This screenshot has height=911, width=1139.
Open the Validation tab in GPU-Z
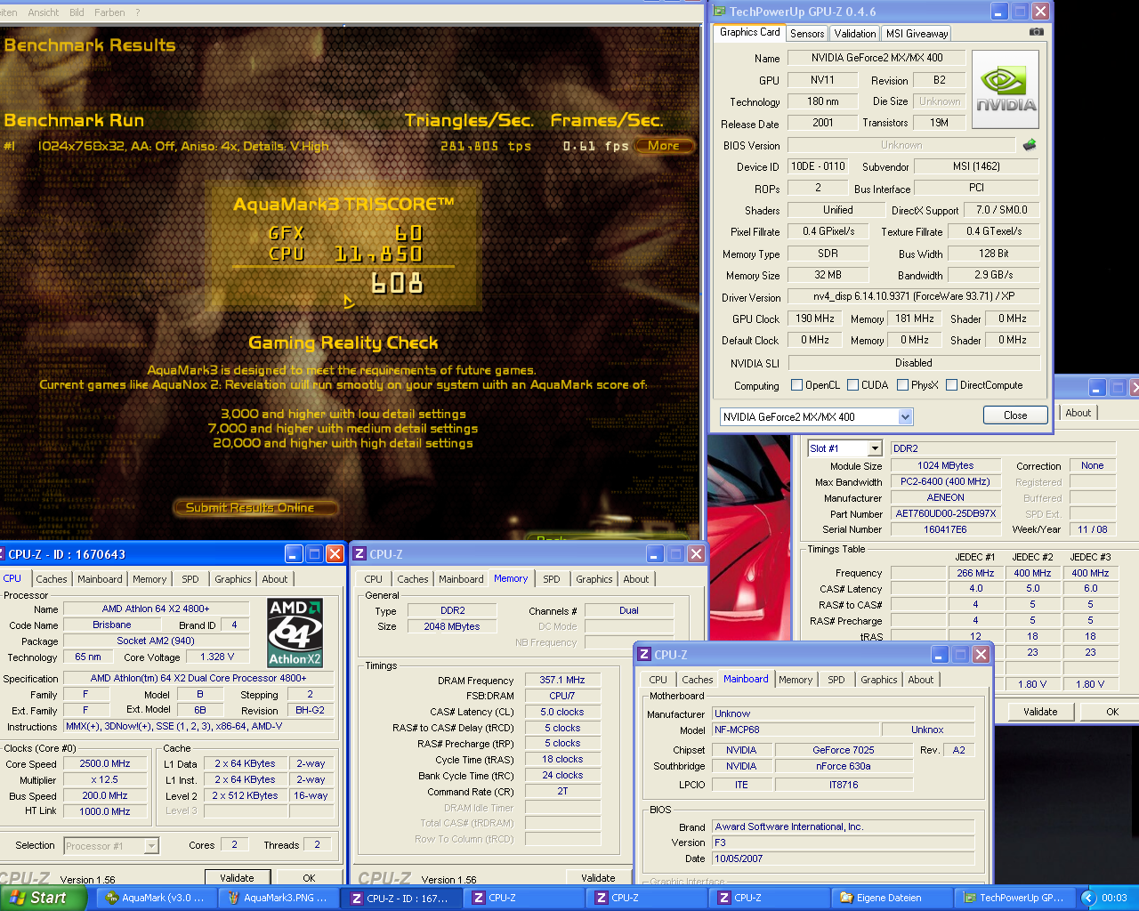[x=855, y=34]
